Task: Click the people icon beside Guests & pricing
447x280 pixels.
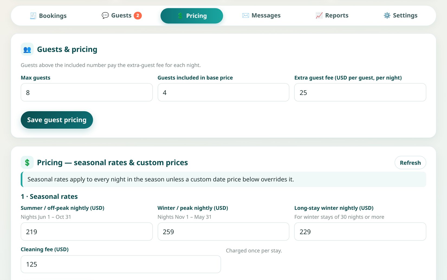Action: point(27,49)
